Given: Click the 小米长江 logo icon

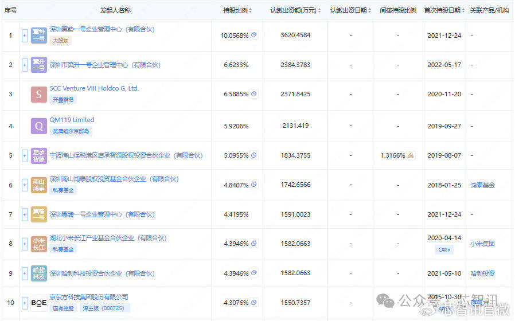Looking at the screenshot, I should tap(39, 244).
